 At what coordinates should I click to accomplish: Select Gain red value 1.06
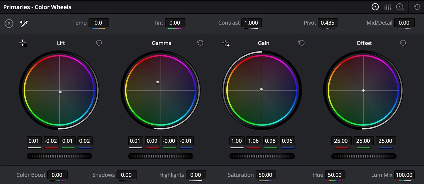tap(254, 141)
